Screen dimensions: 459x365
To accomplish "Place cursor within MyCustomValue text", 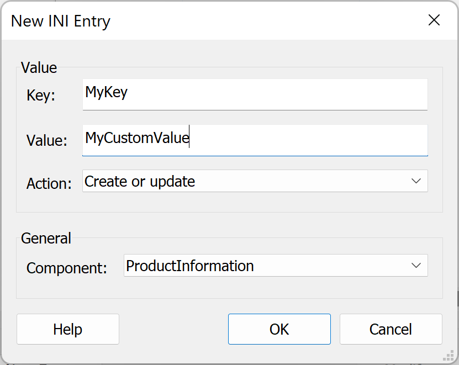I will 137,137.
